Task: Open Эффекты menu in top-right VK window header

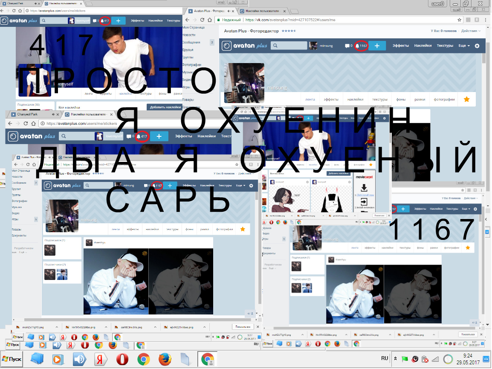Action: point(401,46)
